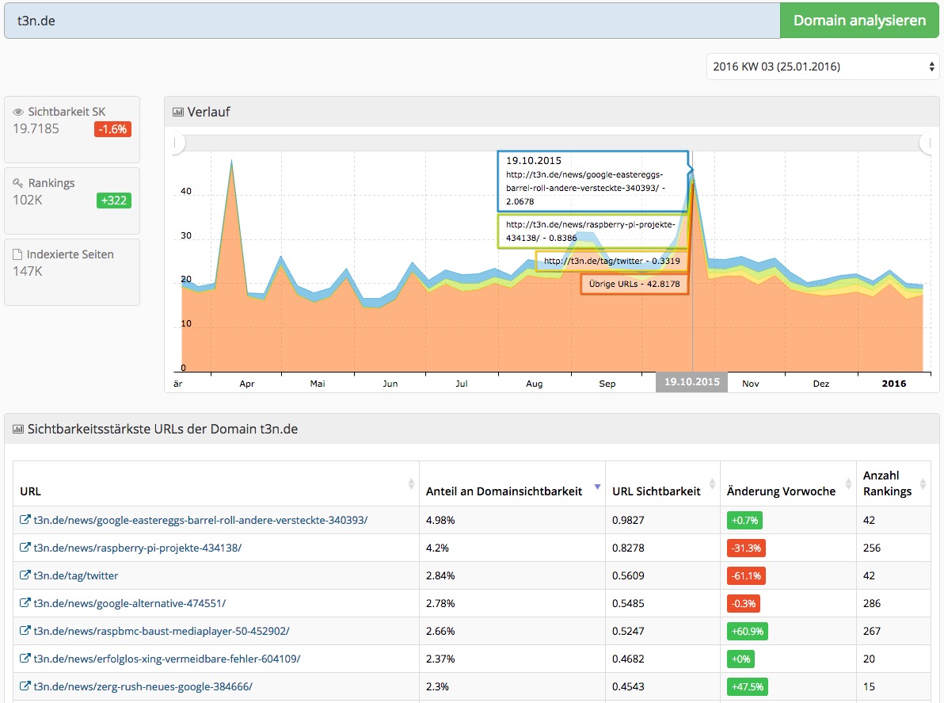Screen dimensions: 944x703
Task: Click the +47.5% change badge
Action: 747,686
